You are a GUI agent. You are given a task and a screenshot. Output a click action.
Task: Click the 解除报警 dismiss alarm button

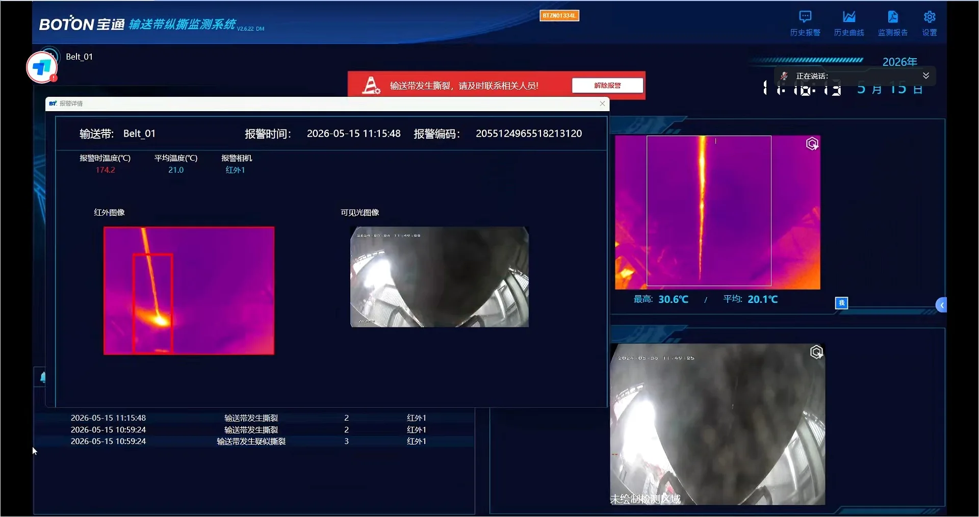[607, 86]
